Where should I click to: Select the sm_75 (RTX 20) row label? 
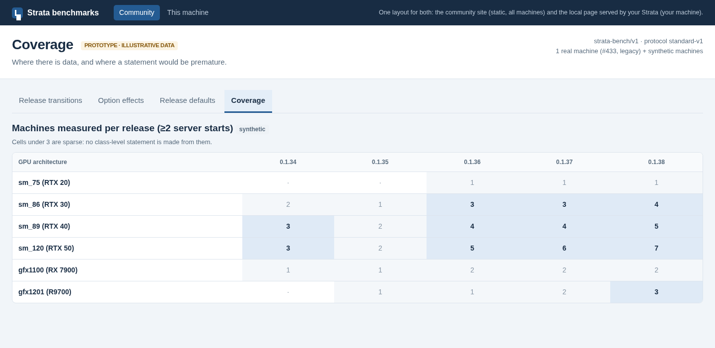point(44,182)
